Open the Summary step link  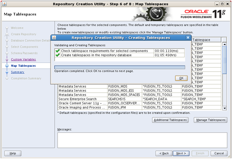click(x=18, y=72)
